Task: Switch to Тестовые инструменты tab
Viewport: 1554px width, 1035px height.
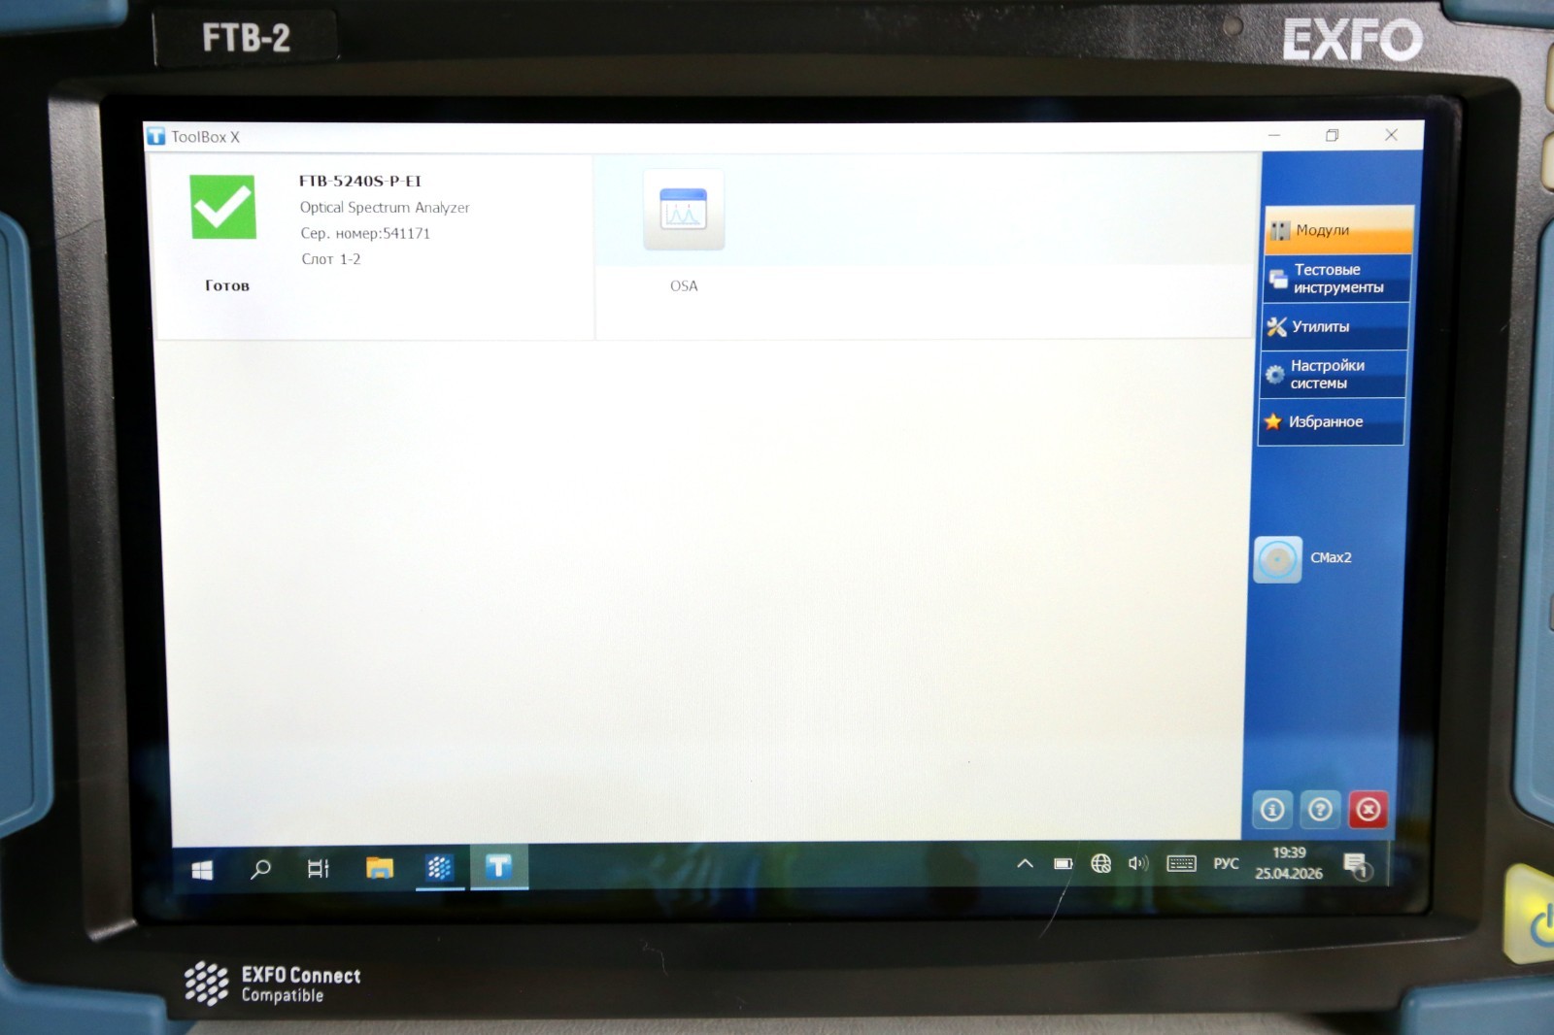Action: point(1336,279)
